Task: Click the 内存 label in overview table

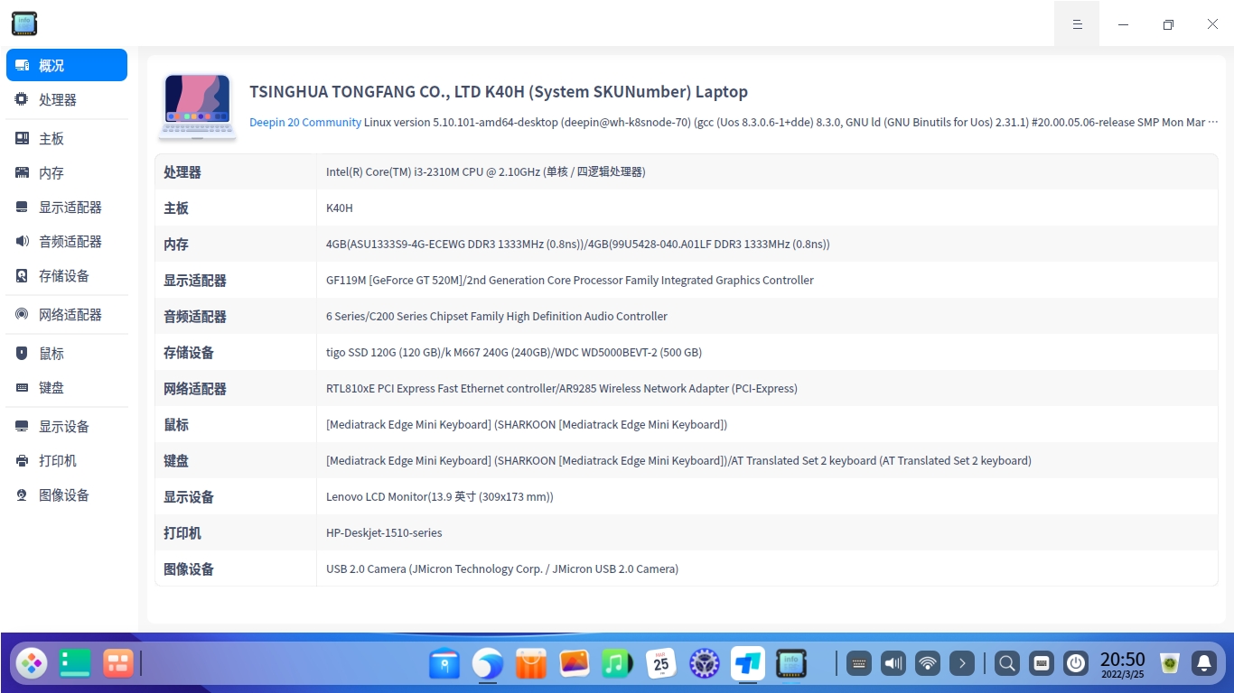Action: 176,244
